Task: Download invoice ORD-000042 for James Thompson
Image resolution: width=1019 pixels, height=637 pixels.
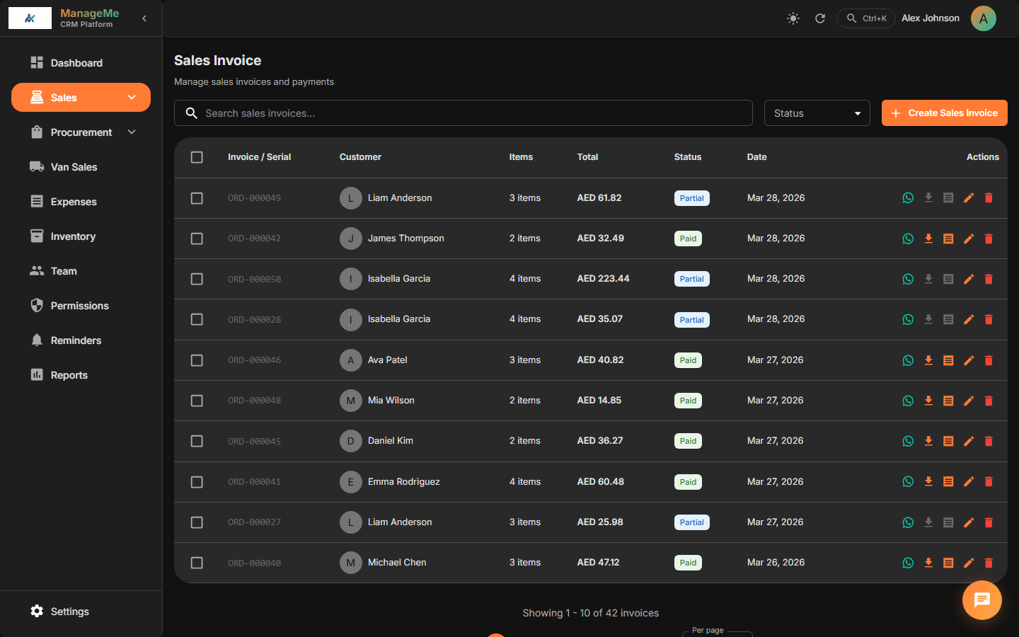Action: point(928,239)
